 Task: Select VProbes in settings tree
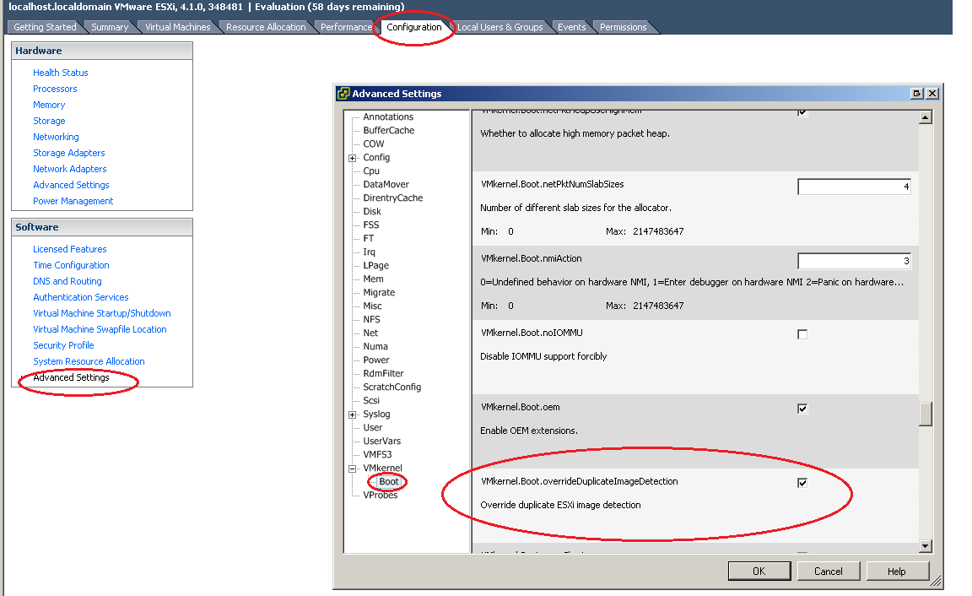tap(381, 496)
